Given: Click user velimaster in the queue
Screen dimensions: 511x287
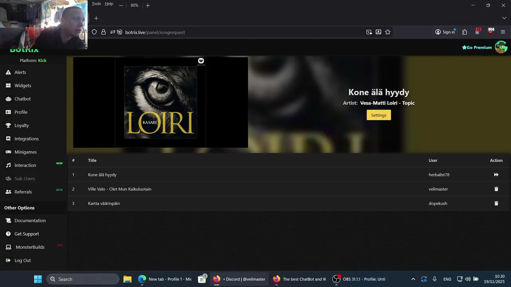Looking at the screenshot, I should 438,189.
